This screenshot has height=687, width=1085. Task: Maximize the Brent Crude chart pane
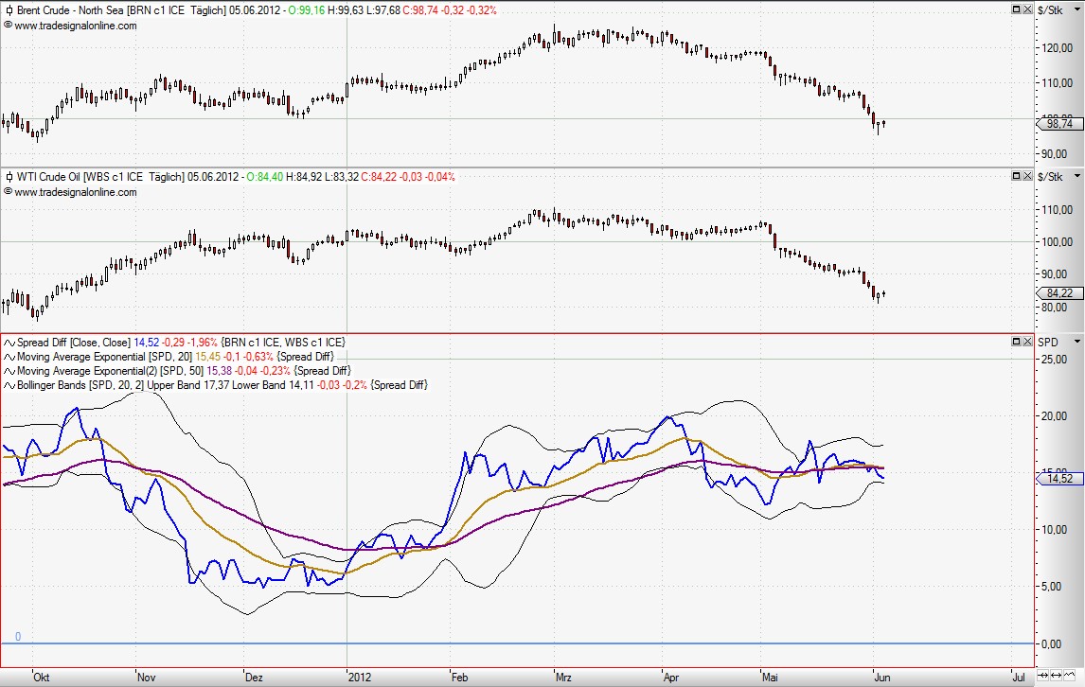(x=1016, y=9)
